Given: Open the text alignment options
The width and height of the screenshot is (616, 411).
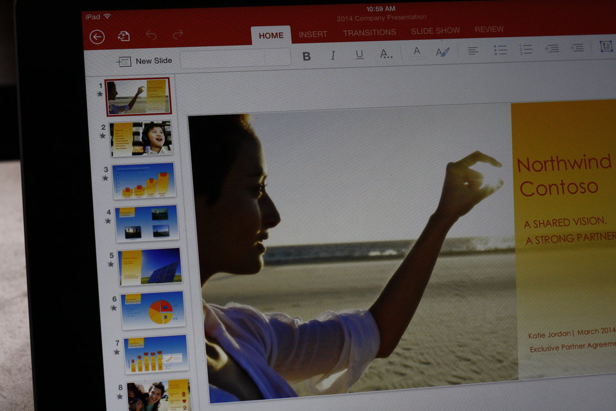Looking at the screenshot, I should 473,51.
